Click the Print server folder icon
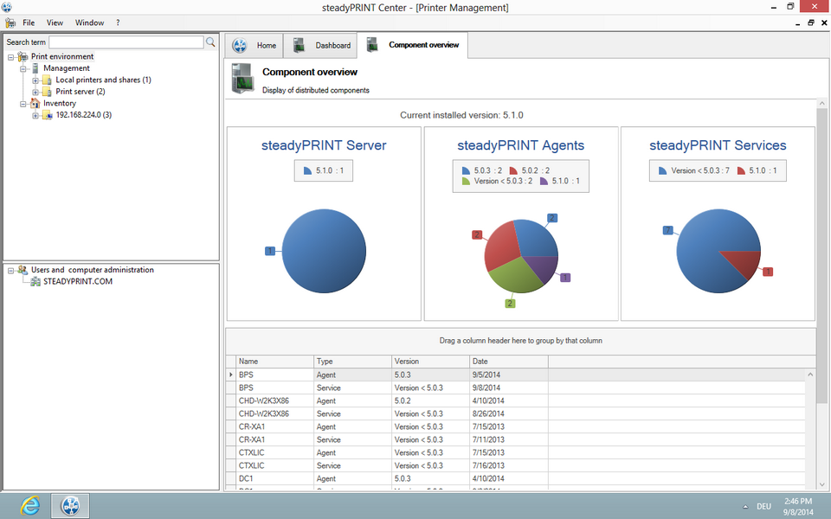Viewport: 831px width, 519px height. 47,93
